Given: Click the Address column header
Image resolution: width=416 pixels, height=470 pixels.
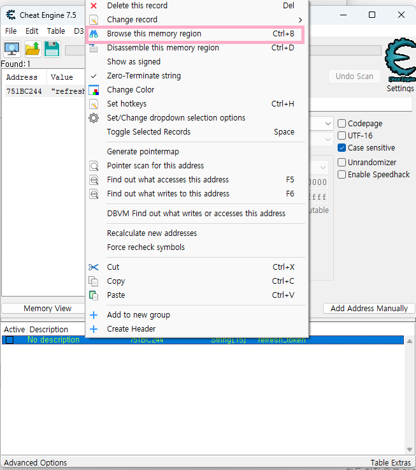Looking at the screenshot, I should [x=22, y=77].
